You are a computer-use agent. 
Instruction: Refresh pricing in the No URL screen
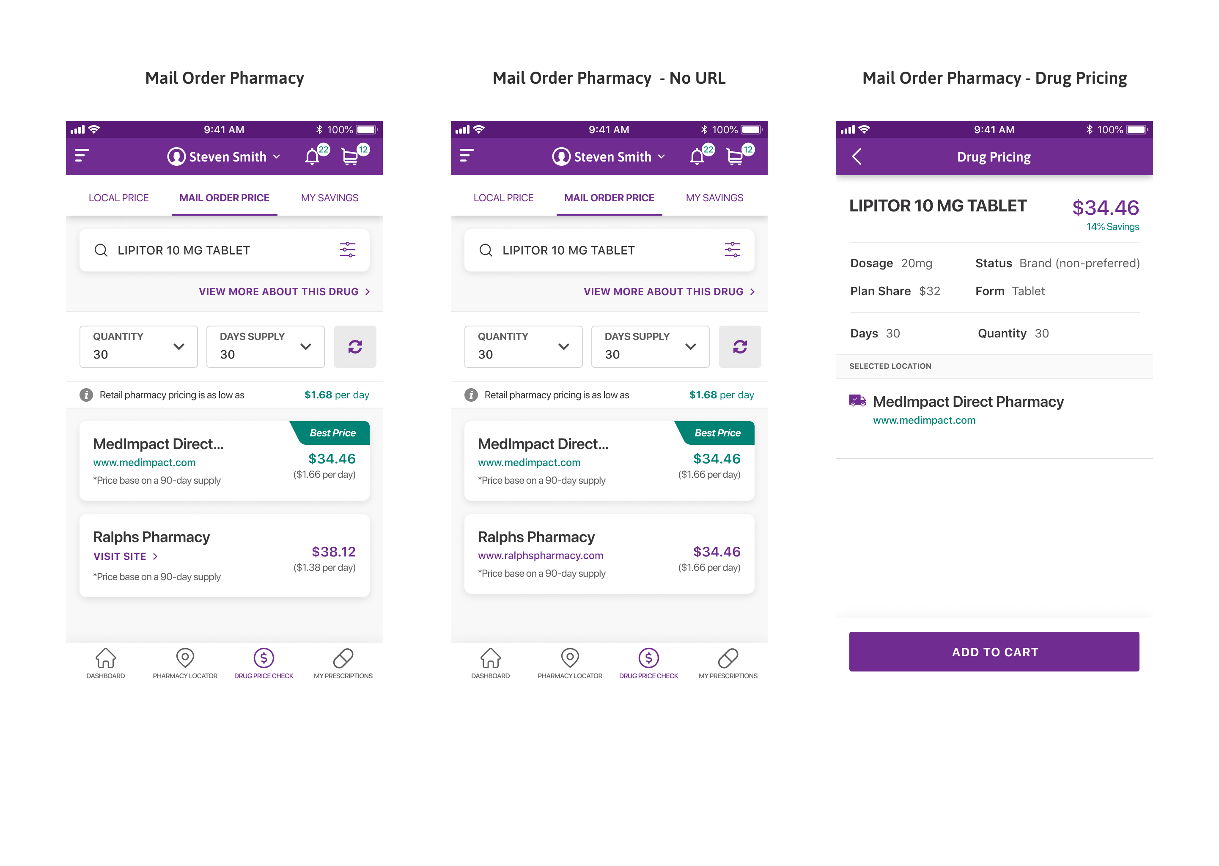pyautogui.click(x=740, y=347)
